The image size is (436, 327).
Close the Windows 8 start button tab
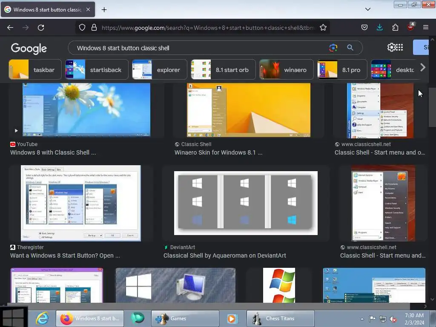(88, 9)
